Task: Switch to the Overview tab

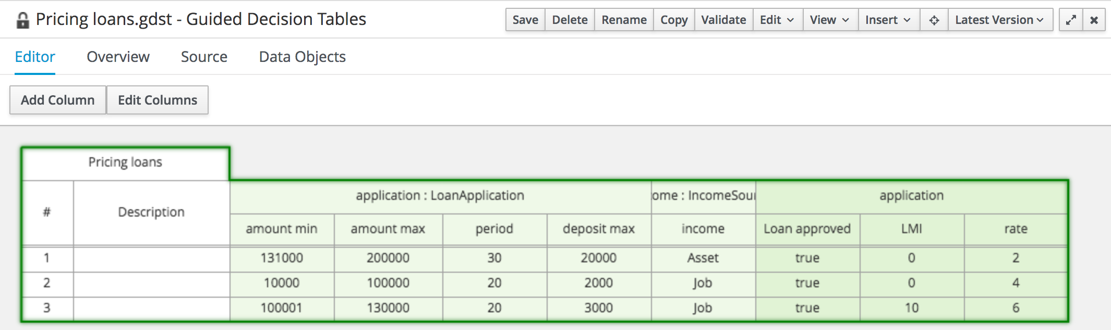Action: click(x=118, y=57)
